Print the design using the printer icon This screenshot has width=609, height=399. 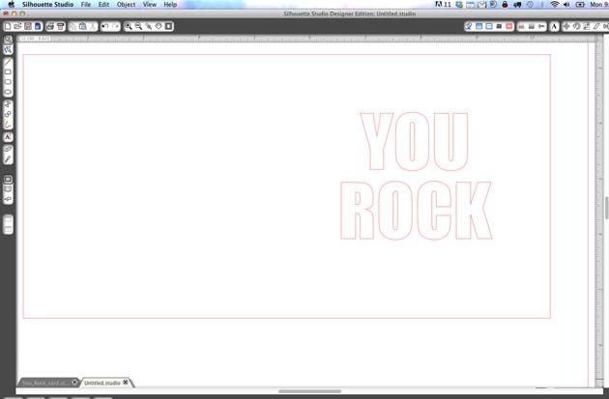[x=50, y=26]
